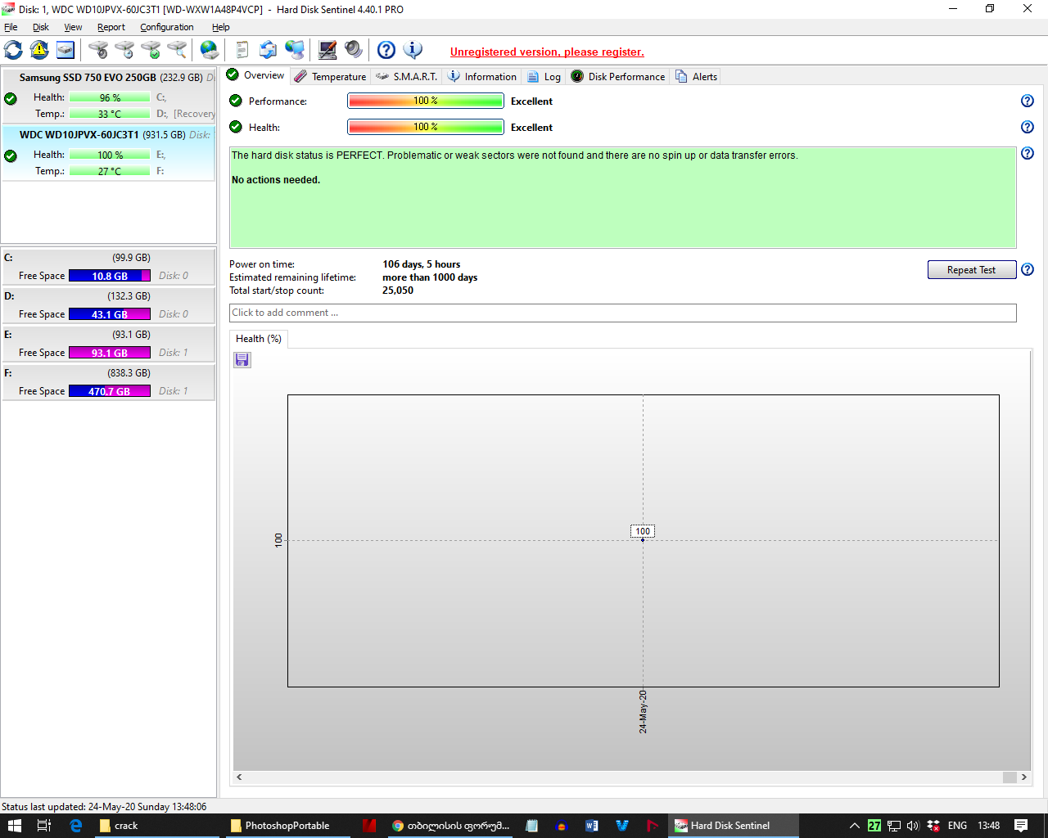Click the help icon next to Repeat Test
Viewport: 1048px width, 838px height.
(x=1028, y=269)
